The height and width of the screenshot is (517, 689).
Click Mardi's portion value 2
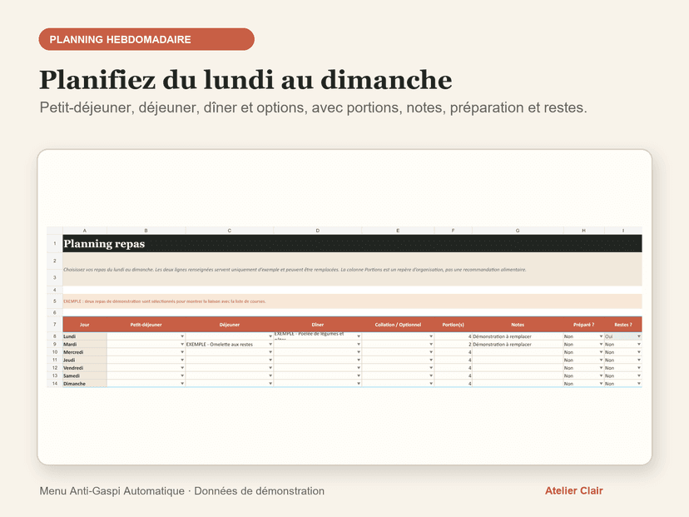pyautogui.click(x=453, y=344)
